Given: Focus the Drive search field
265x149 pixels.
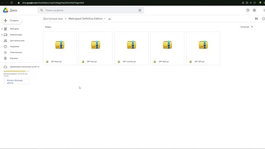Looking at the screenshot, I should coord(91,10).
